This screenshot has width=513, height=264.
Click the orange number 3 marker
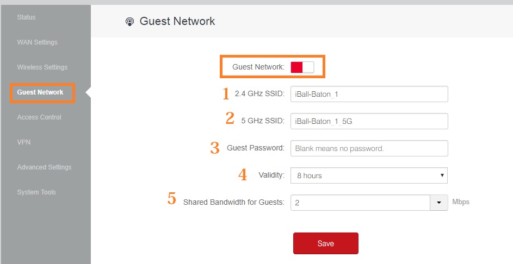(215, 148)
